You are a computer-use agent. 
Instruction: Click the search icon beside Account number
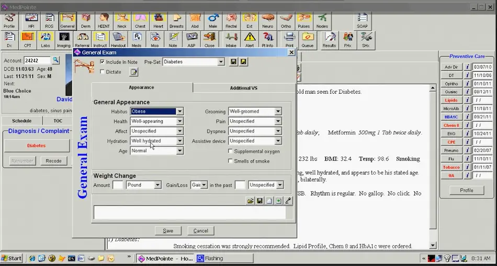click(55, 60)
